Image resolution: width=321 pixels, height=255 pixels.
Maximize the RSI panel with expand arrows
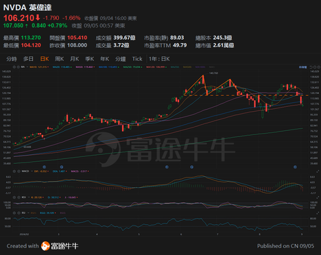(x=318, y=213)
